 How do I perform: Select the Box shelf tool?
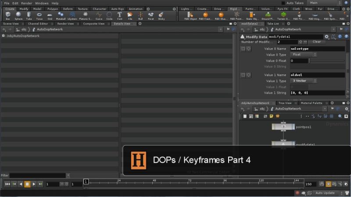tap(8, 16)
